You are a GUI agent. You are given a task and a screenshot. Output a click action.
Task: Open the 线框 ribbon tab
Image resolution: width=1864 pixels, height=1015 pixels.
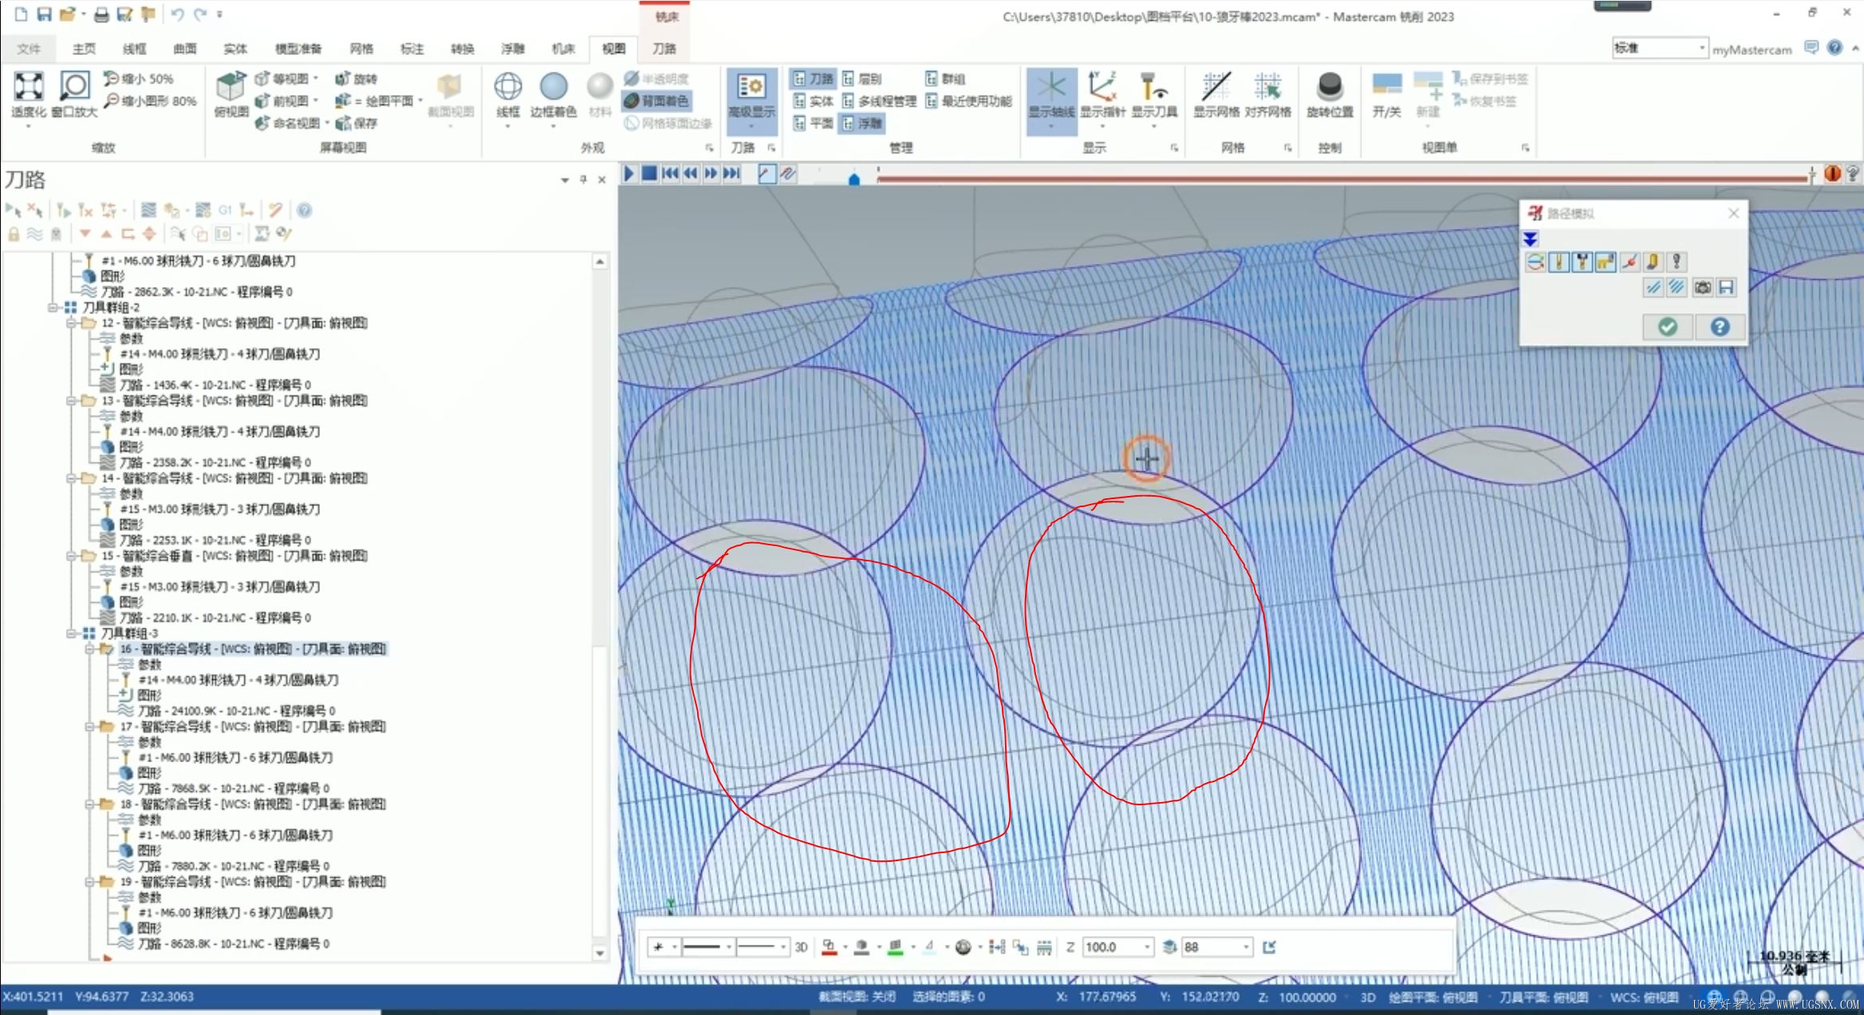[134, 49]
